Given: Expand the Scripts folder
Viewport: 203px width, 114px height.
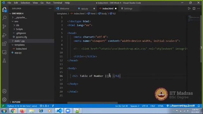Looking at the screenshot, I should 19,29.
